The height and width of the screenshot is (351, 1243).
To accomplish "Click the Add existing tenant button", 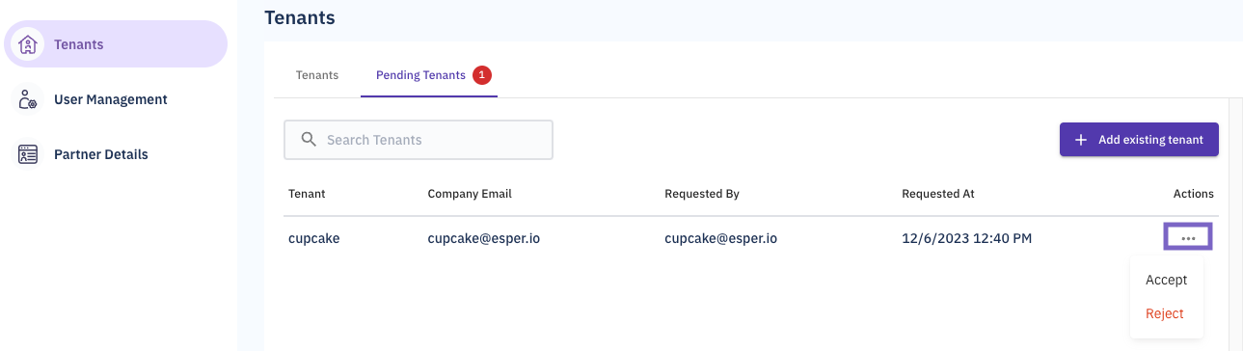I will click(x=1139, y=140).
